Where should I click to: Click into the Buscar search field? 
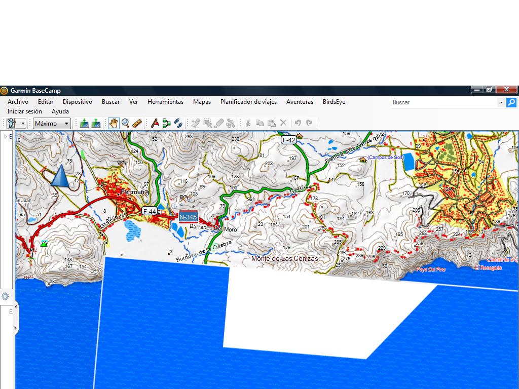[444, 102]
